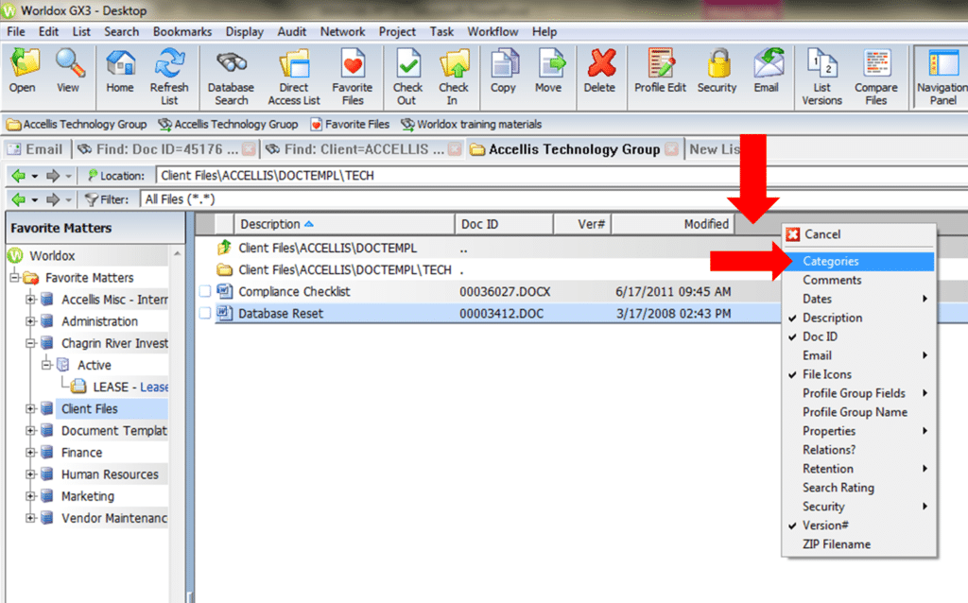The width and height of the screenshot is (968, 603).
Task: Click the Profile Edit icon
Action: [x=661, y=76]
